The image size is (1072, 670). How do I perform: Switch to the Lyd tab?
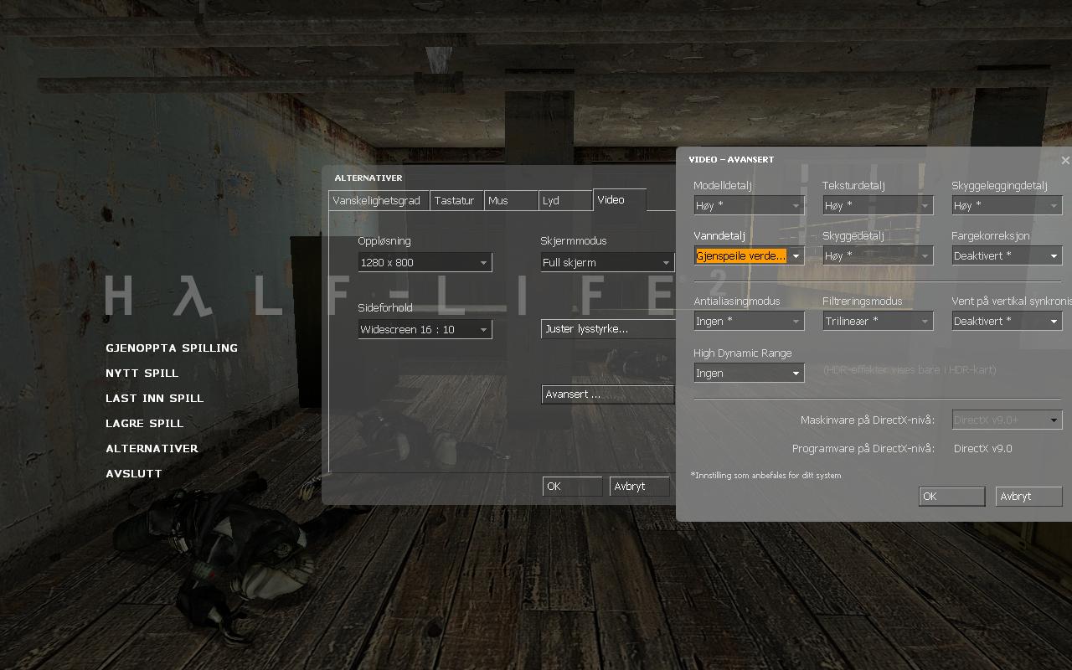pyautogui.click(x=565, y=201)
